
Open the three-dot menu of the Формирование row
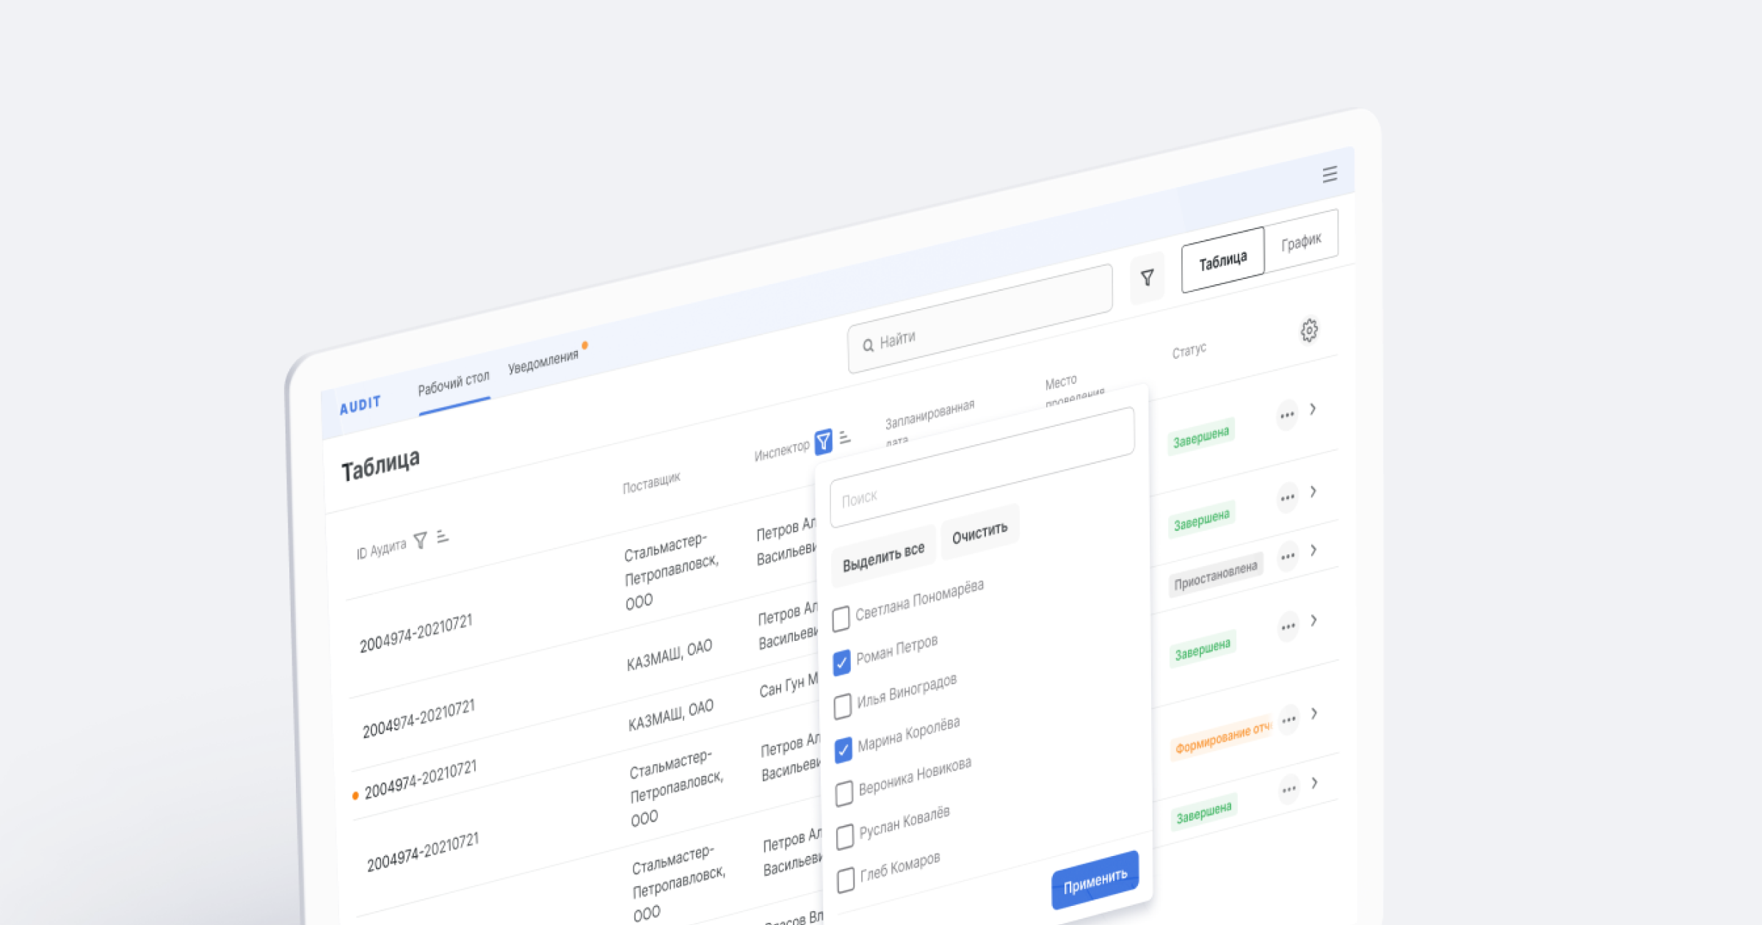(x=1288, y=720)
